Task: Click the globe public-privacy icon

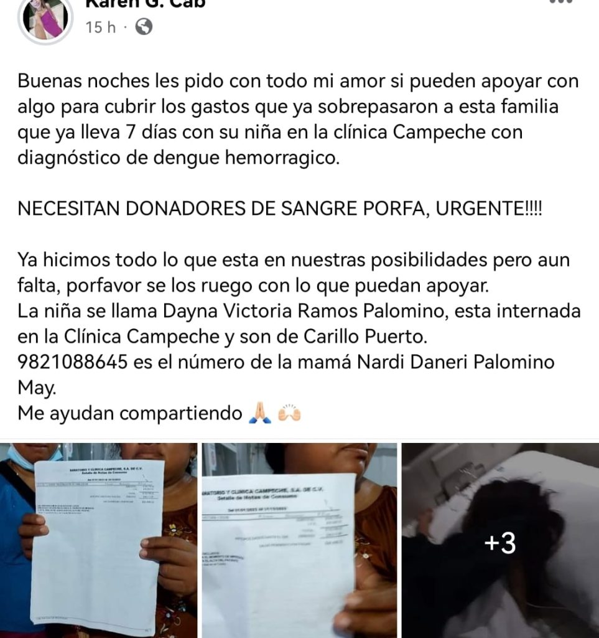Action: pyautogui.click(x=143, y=27)
